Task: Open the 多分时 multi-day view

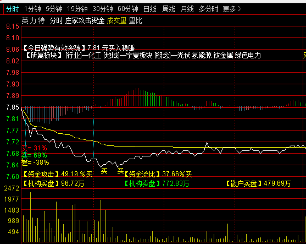Action: pos(208,9)
